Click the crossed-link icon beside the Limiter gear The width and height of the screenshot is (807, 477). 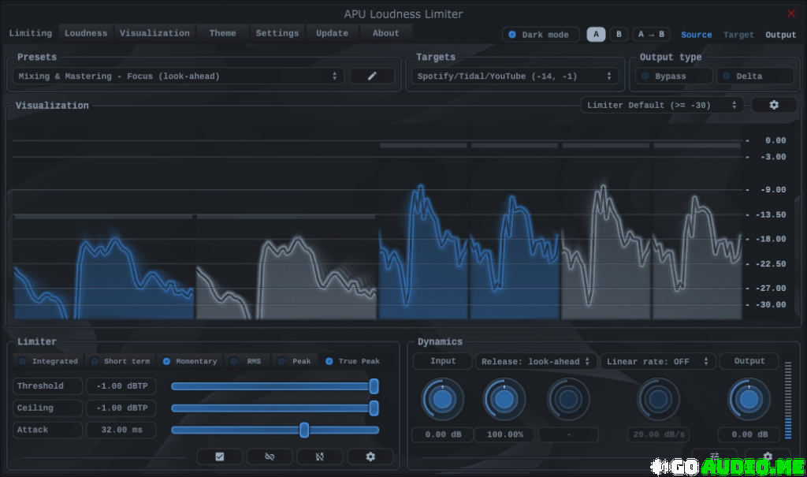[320, 456]
